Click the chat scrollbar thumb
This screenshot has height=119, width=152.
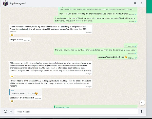pos(146,97)
